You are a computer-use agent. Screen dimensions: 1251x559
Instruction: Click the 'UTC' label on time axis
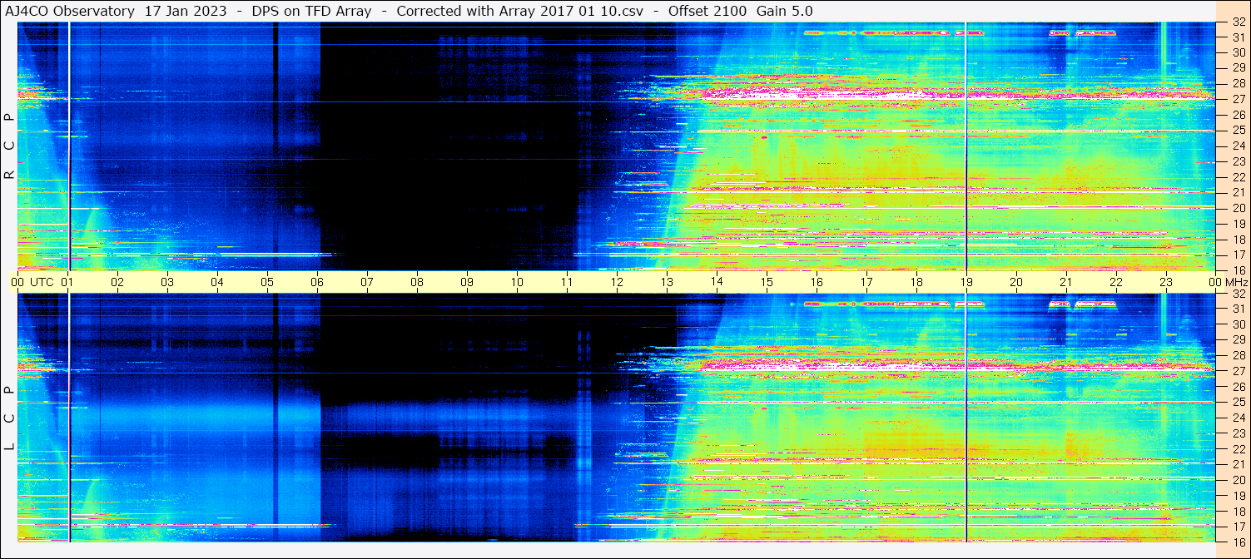point(42,282)
